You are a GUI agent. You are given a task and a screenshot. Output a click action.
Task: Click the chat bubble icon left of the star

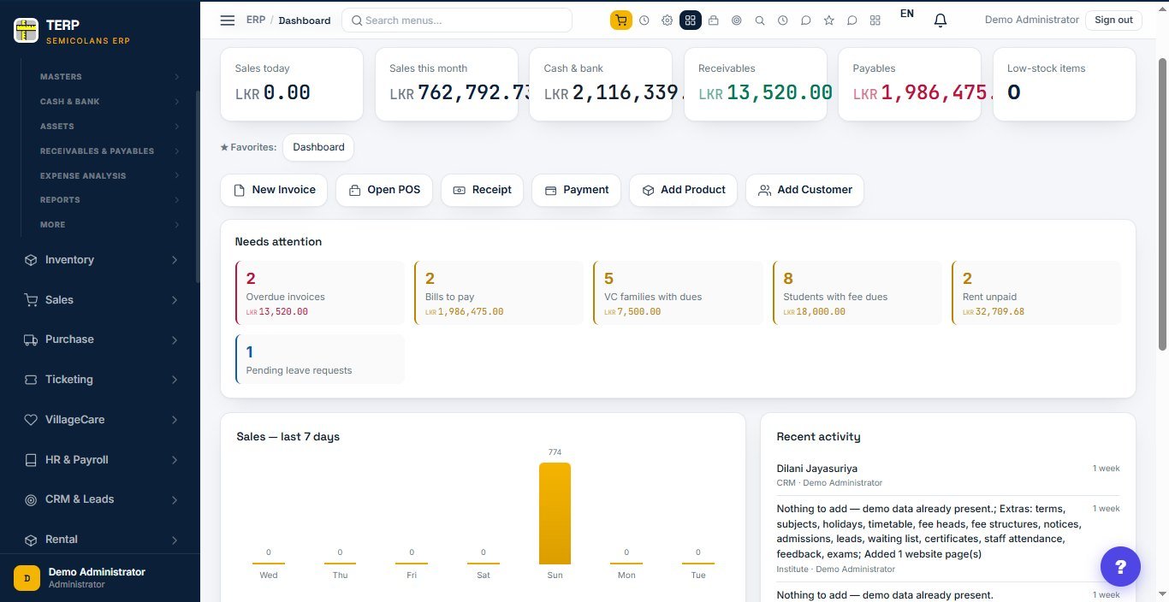805,20
